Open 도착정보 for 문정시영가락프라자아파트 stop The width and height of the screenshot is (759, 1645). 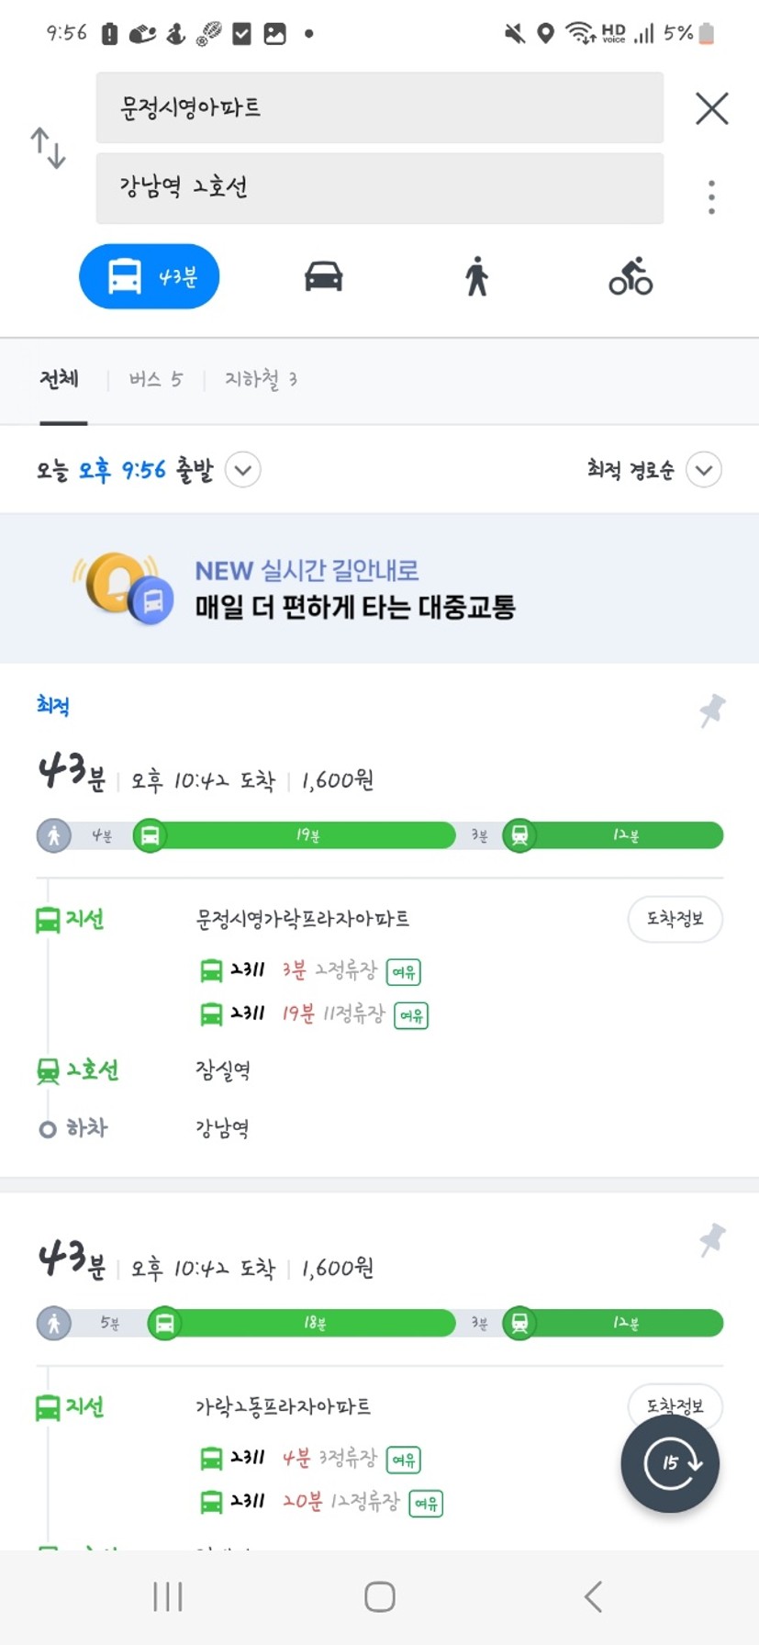[x=675, y=919]
